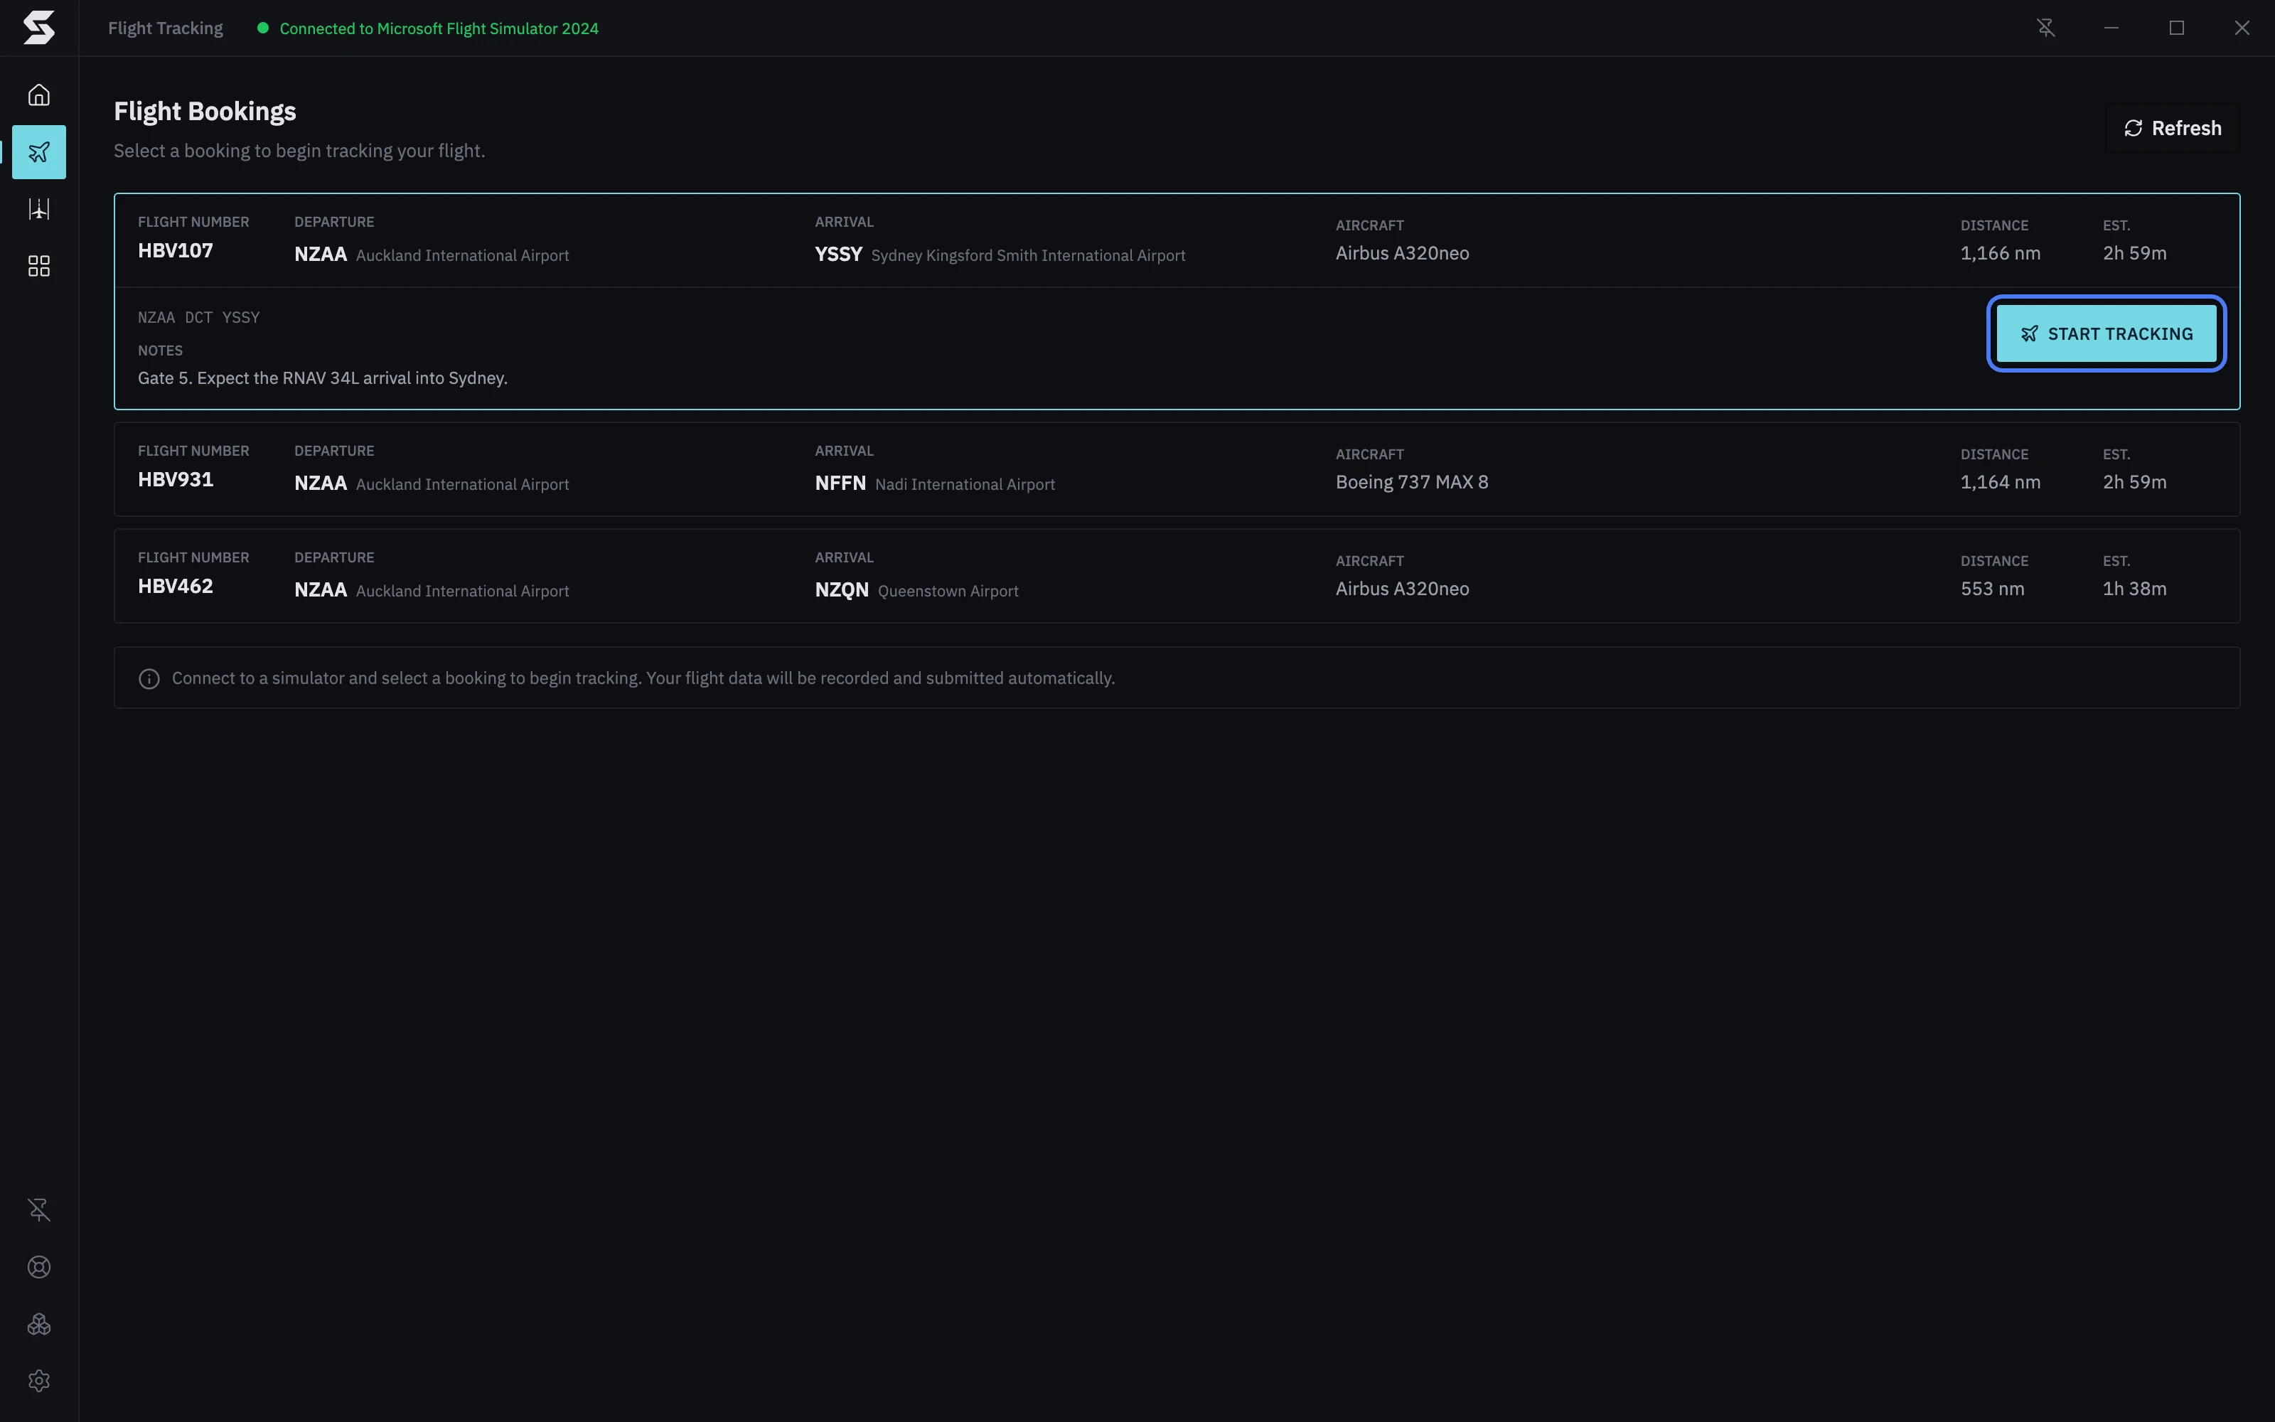Image resolution: width=2275 pixels, height=1422 pixels.
Task: Open the four-square grid sidebar icon
Action: click(x=38, y=266)
